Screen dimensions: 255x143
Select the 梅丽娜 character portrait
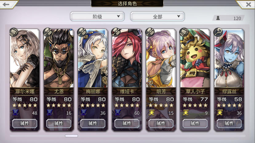pos(93,58)
